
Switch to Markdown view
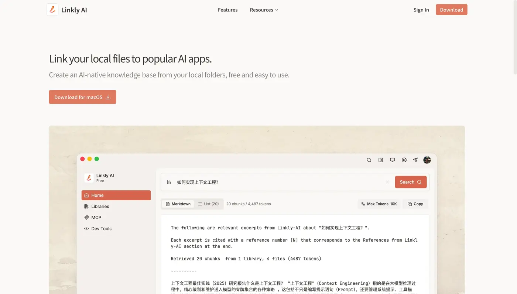pos(178,204)
